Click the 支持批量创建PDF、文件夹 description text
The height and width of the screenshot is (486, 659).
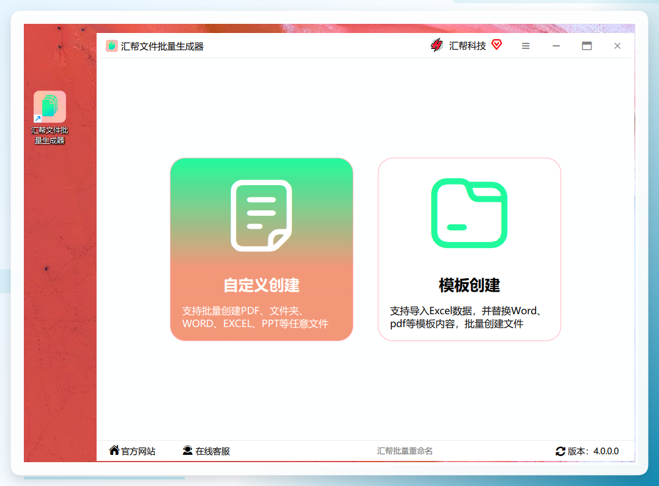[255, 317]
